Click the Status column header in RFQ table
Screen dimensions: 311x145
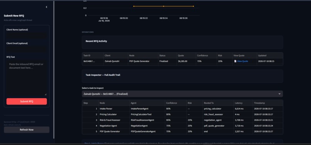pos(167,55)
